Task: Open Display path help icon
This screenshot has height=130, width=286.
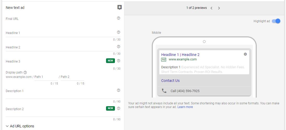Action: (25, 72)
